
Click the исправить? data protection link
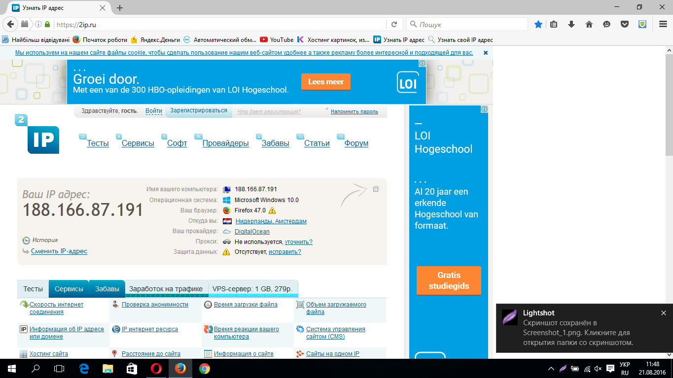pos(285,252)
